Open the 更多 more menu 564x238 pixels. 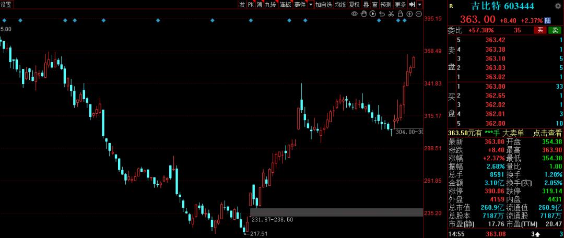click(x=401, y=5)
